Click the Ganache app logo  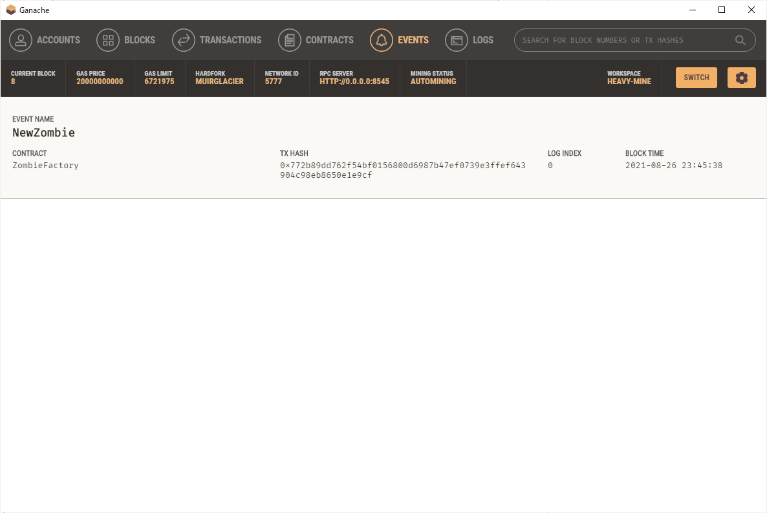[x=11, y=10]
